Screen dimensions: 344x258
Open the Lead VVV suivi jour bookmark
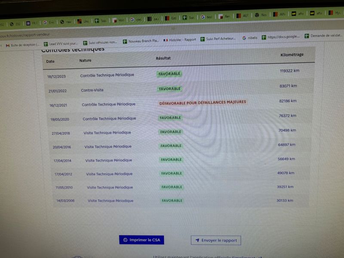[x=61, y=44]
